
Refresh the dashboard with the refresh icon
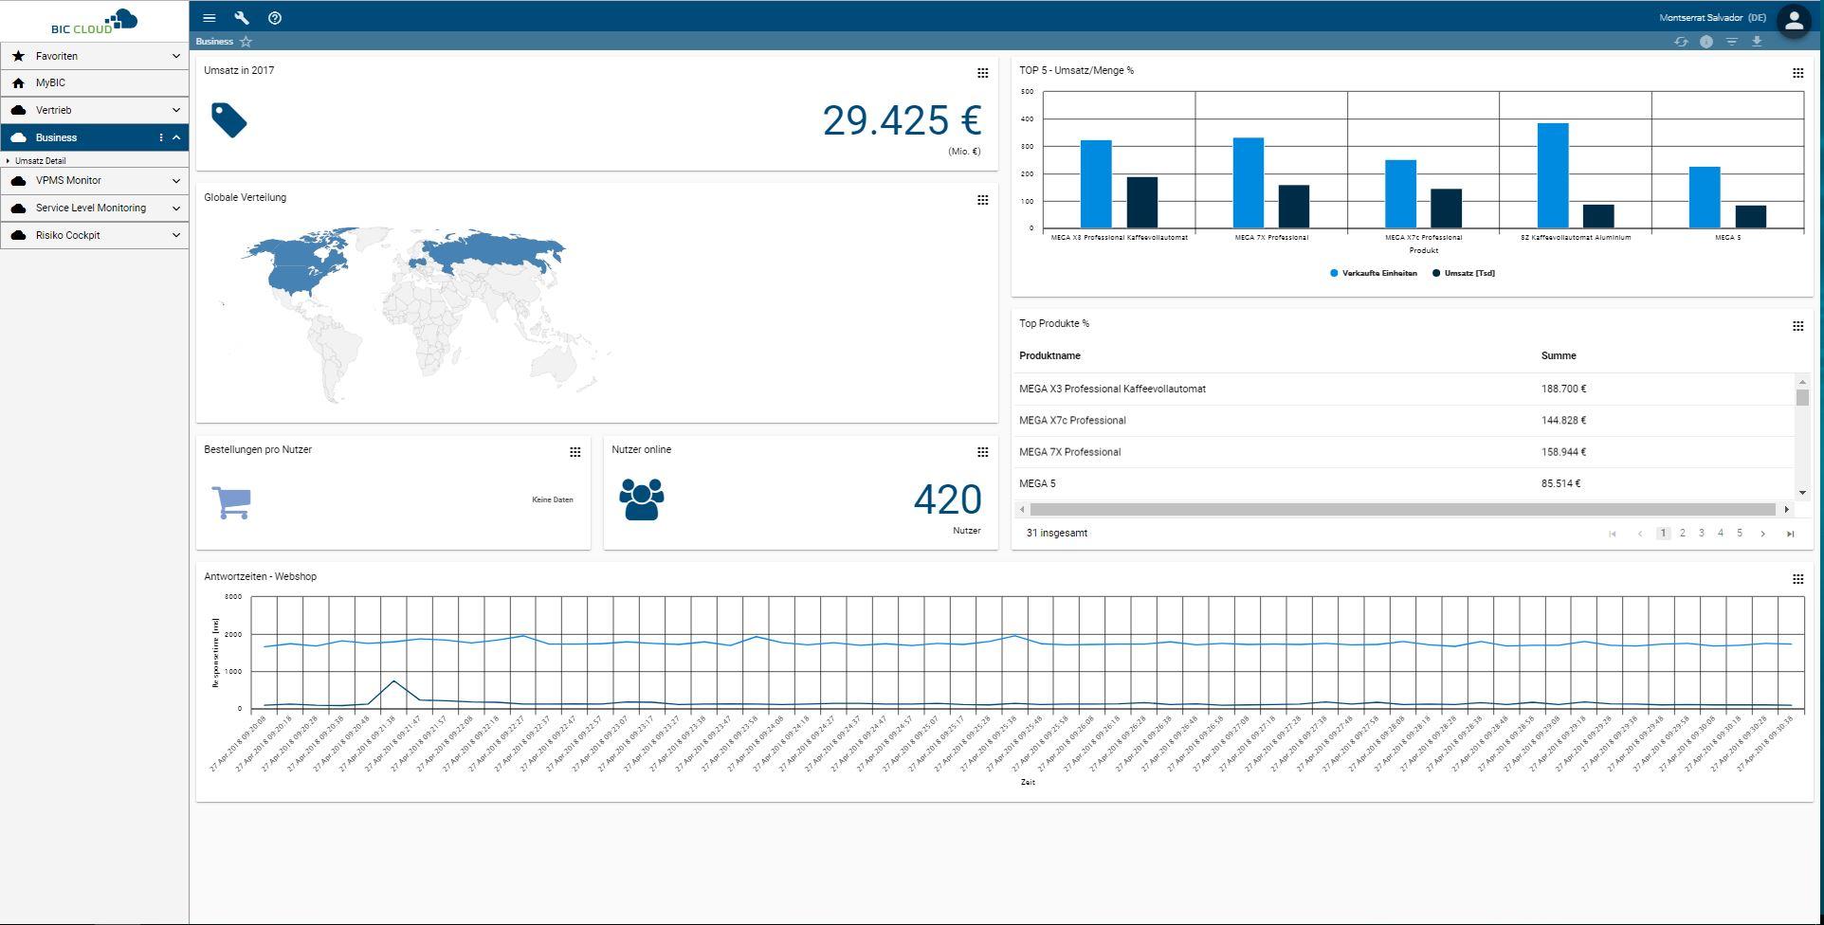click(1681, 42)
